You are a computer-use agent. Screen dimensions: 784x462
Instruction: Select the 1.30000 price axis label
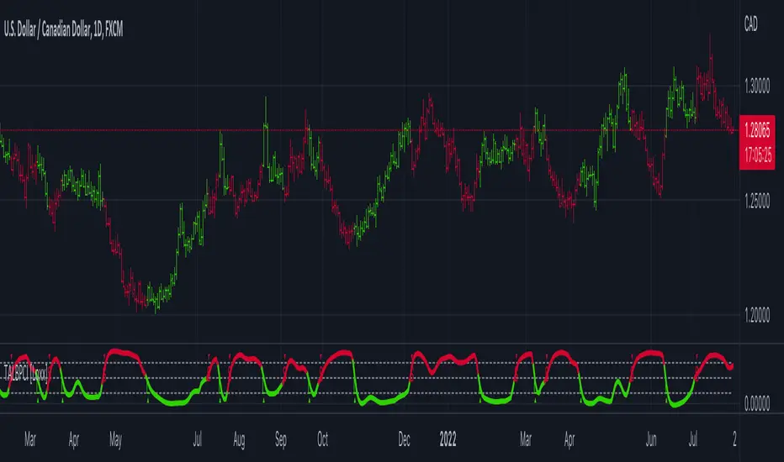[x=757, y=87]
